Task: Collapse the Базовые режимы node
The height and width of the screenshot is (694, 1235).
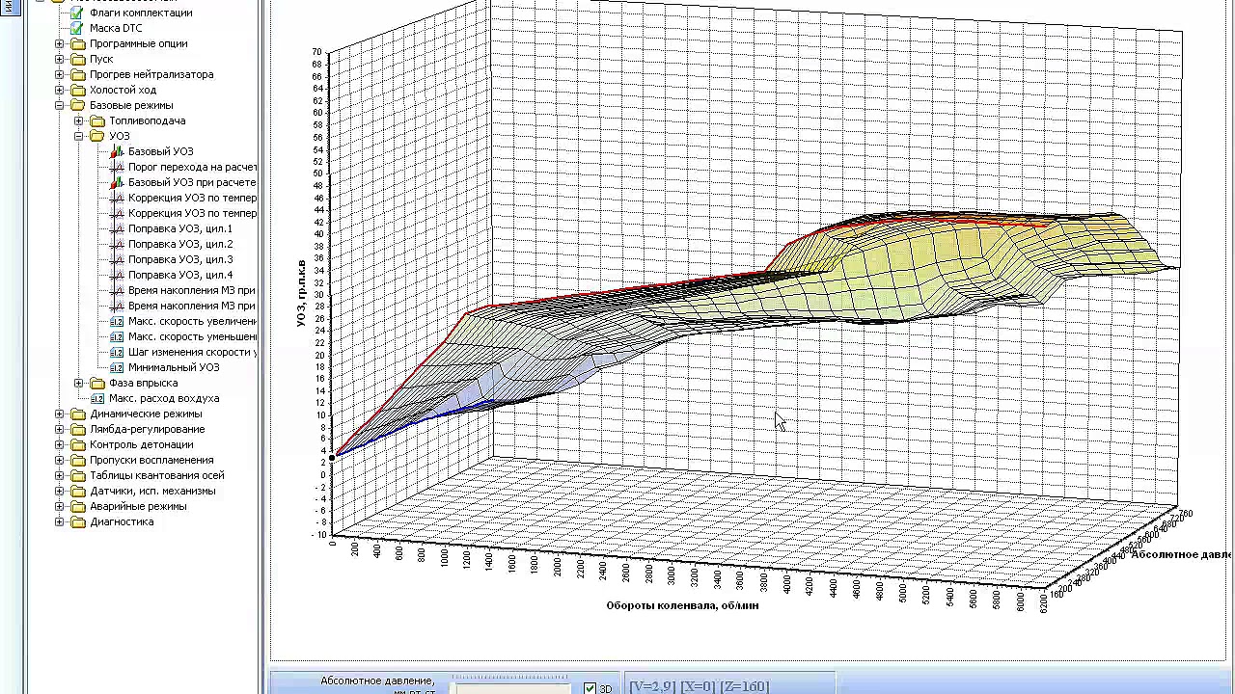Action: point(60,105)
